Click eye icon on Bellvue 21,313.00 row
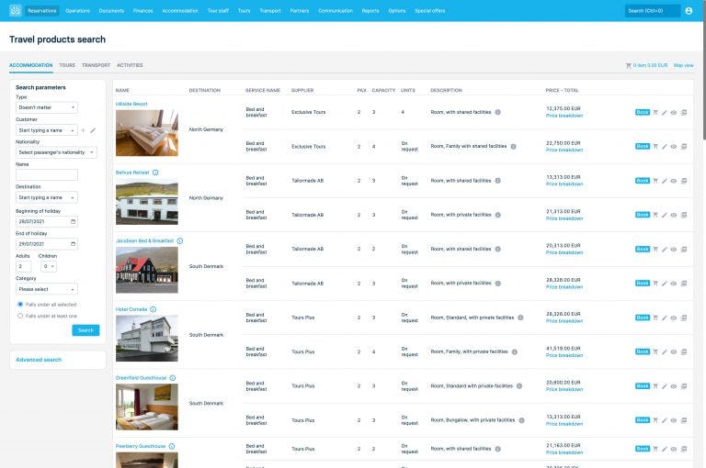Image resolution: width=706 pixels, height=468 pixels. point(674,215)
